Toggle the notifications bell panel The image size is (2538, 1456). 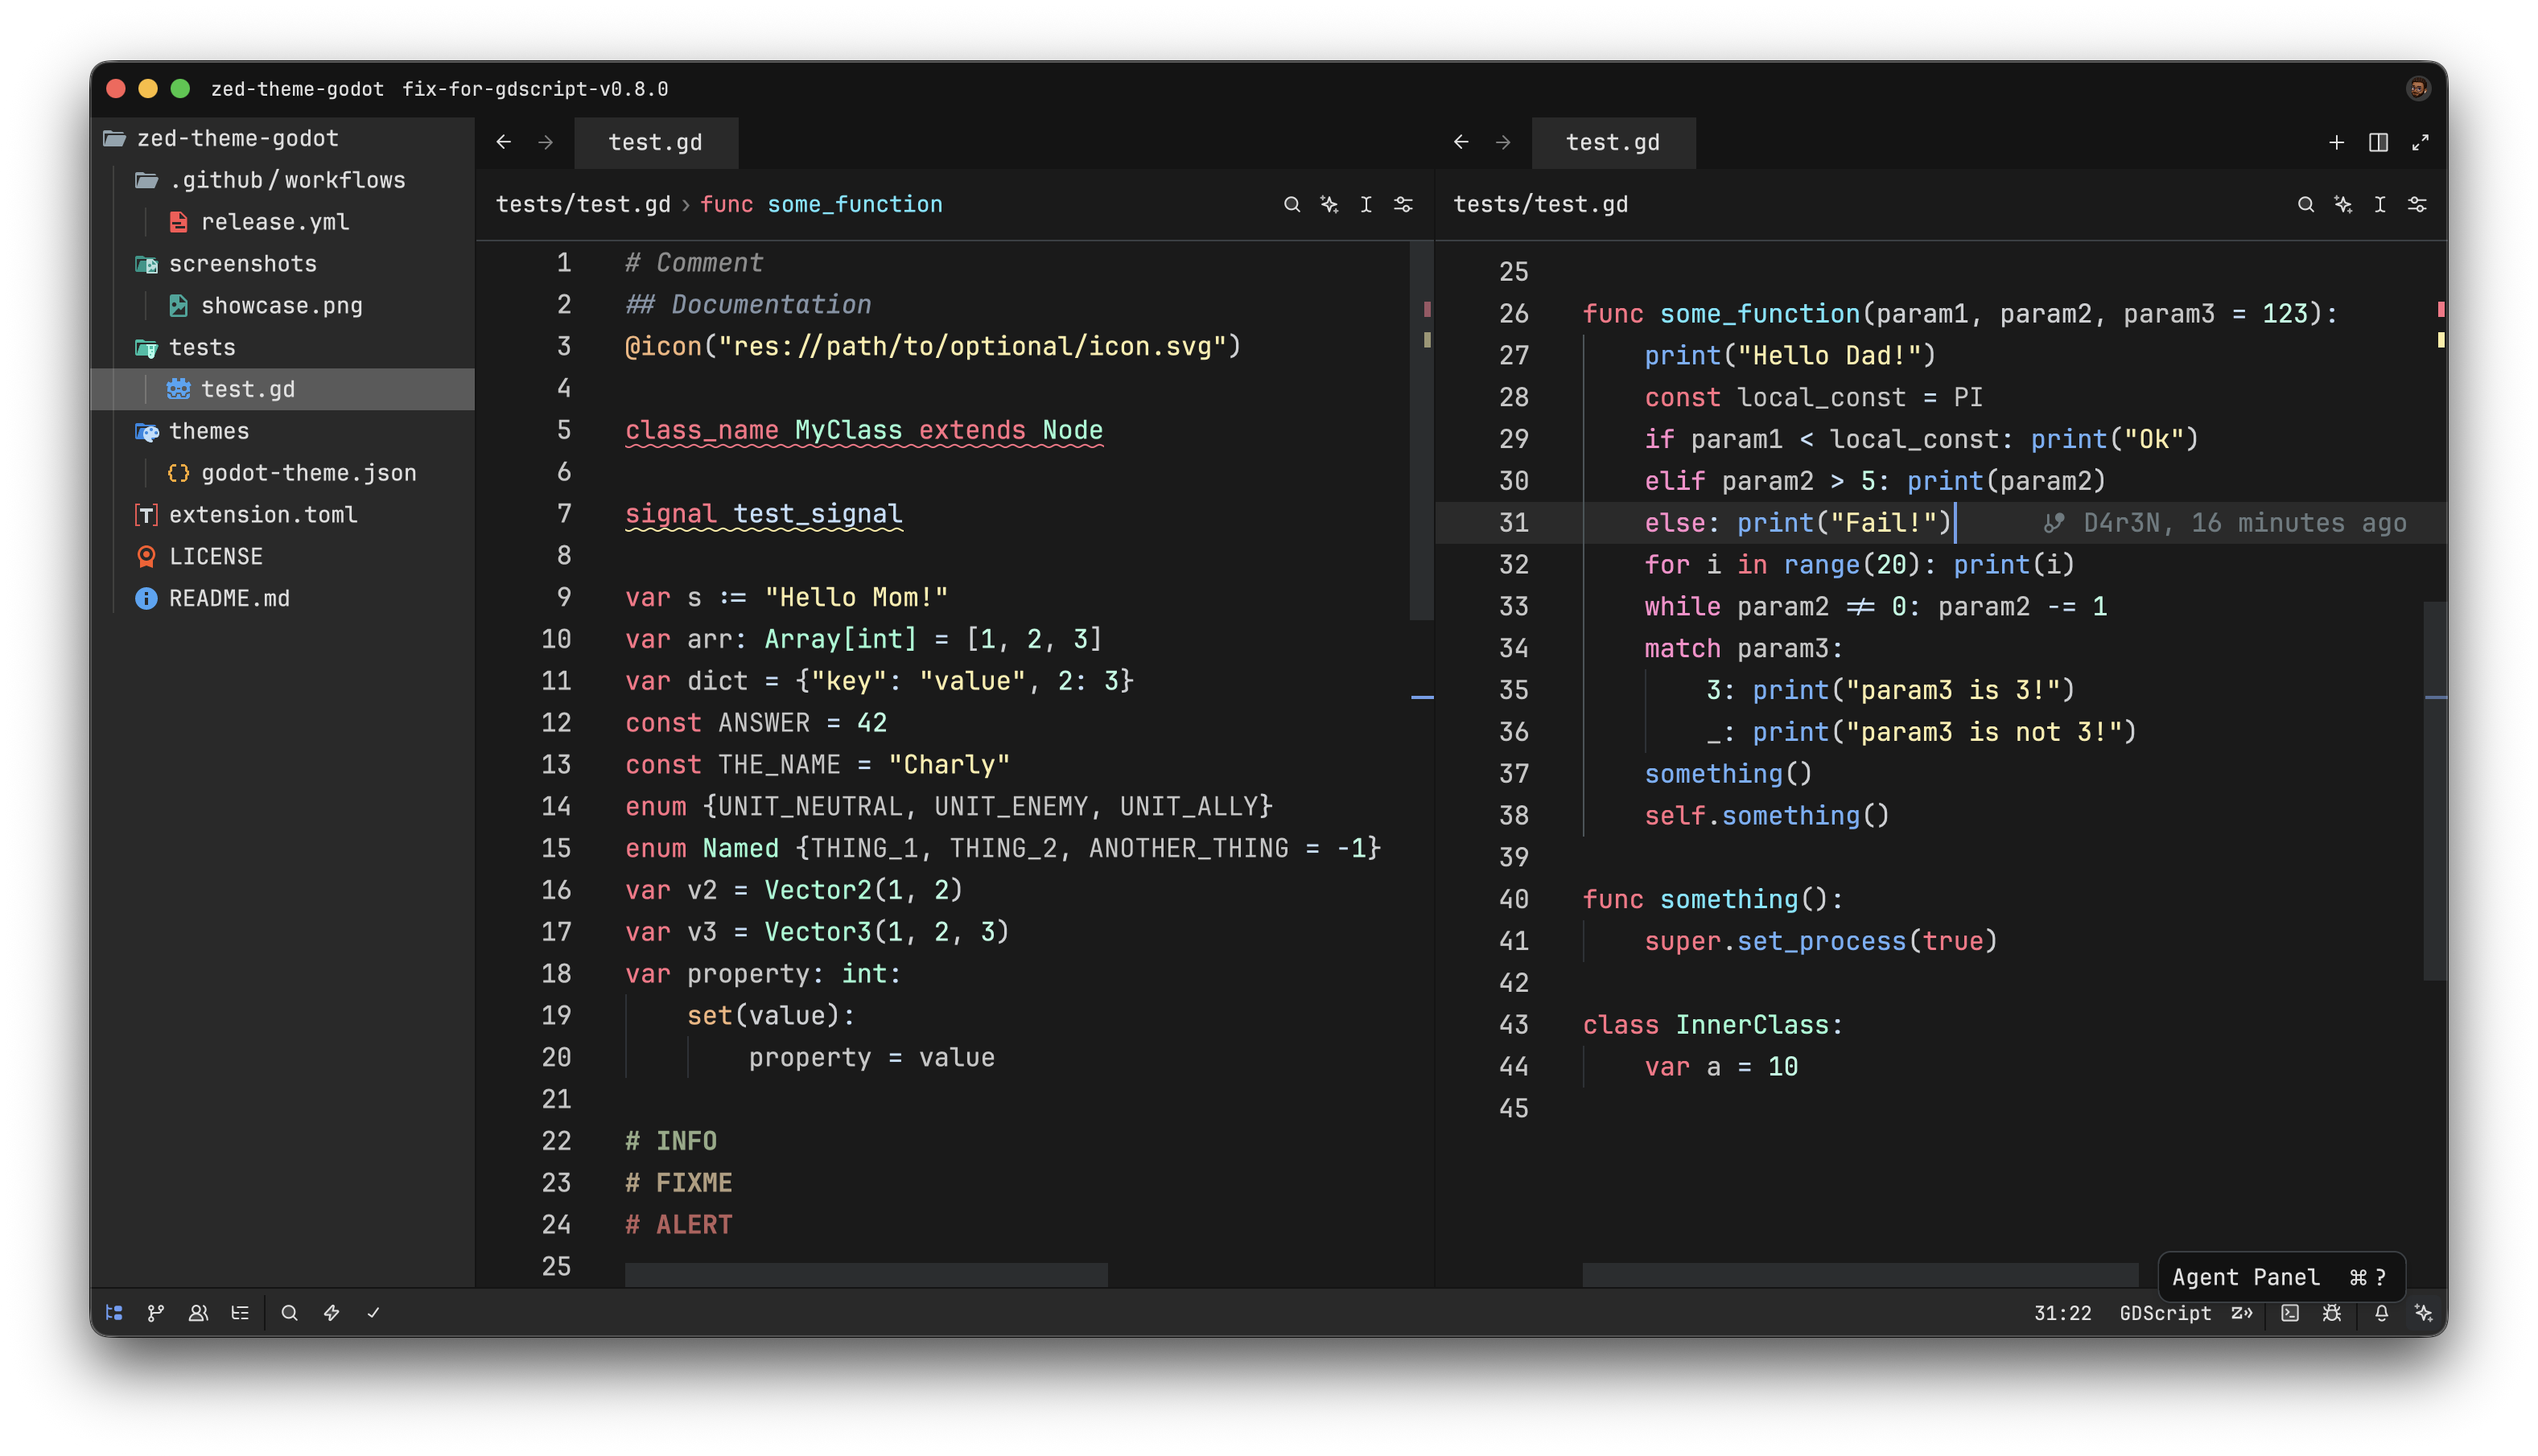point(2381,1313)
